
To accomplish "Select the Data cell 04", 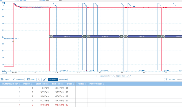I will [x=70, y=101].
